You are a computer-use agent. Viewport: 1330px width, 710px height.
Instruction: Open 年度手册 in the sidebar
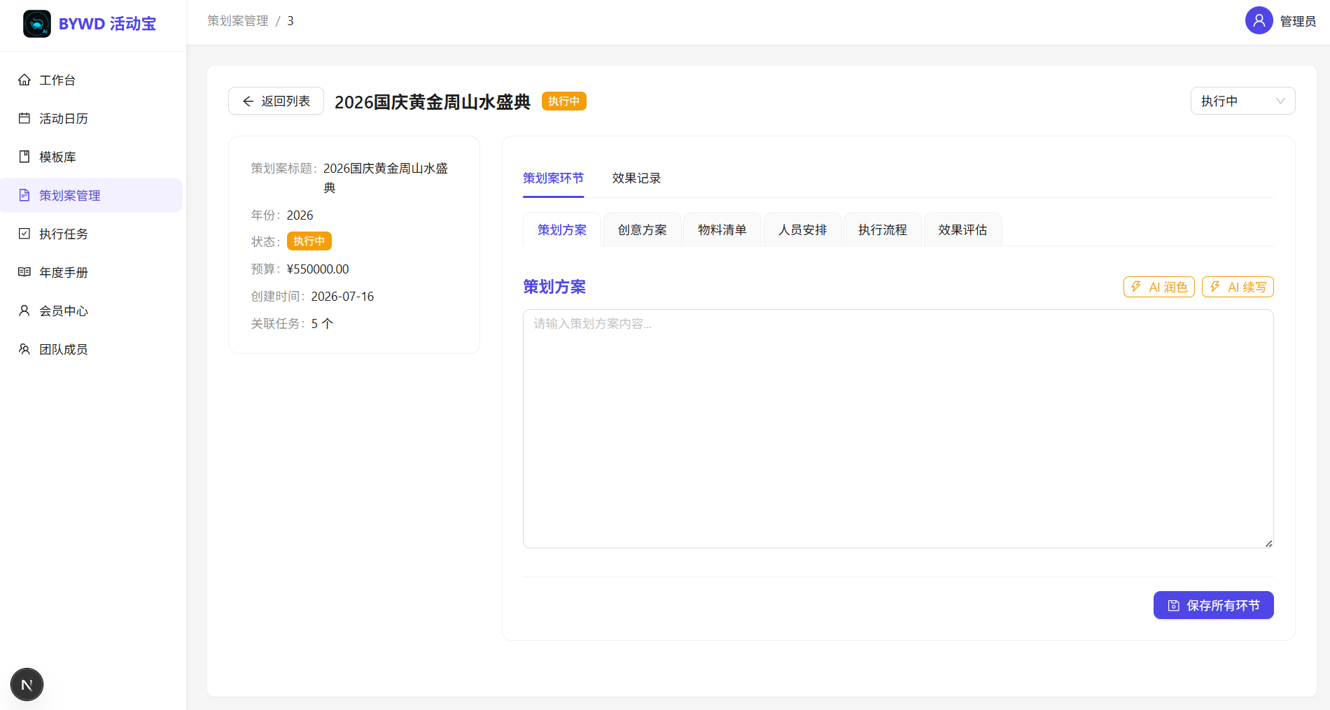coord(92,272)
